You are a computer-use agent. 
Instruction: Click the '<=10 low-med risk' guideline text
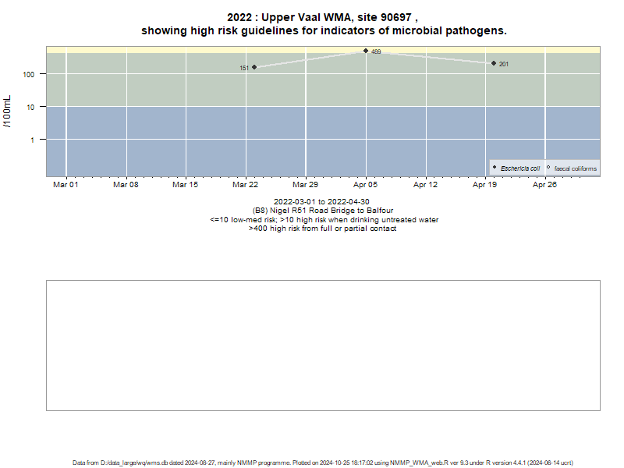click(x=324, y=220)
